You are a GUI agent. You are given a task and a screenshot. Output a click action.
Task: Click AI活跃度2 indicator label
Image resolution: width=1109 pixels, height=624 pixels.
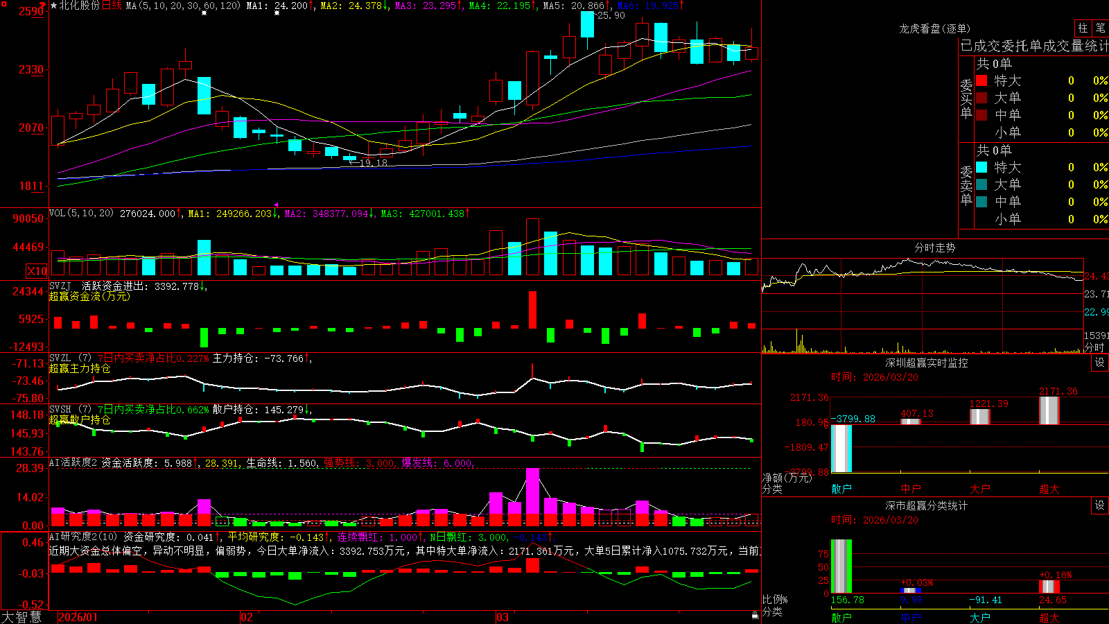[73, 462]
